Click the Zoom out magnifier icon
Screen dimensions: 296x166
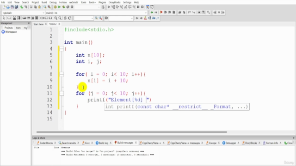[60, 18]
